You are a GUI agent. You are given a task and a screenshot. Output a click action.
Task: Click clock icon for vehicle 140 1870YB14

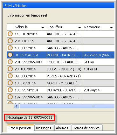coord(10,34)
